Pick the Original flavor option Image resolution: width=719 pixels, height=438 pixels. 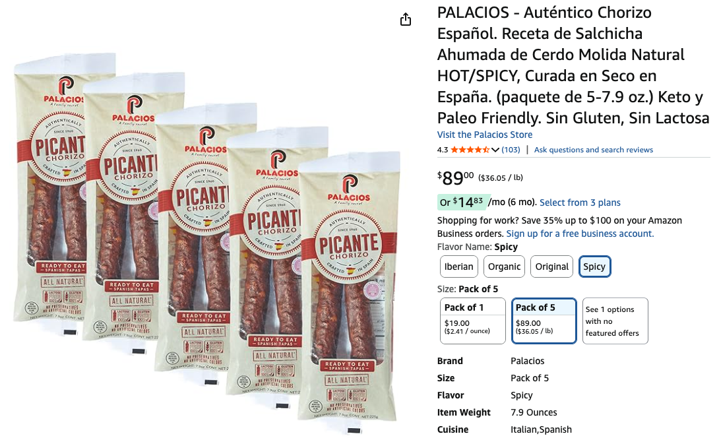point(551,267)
